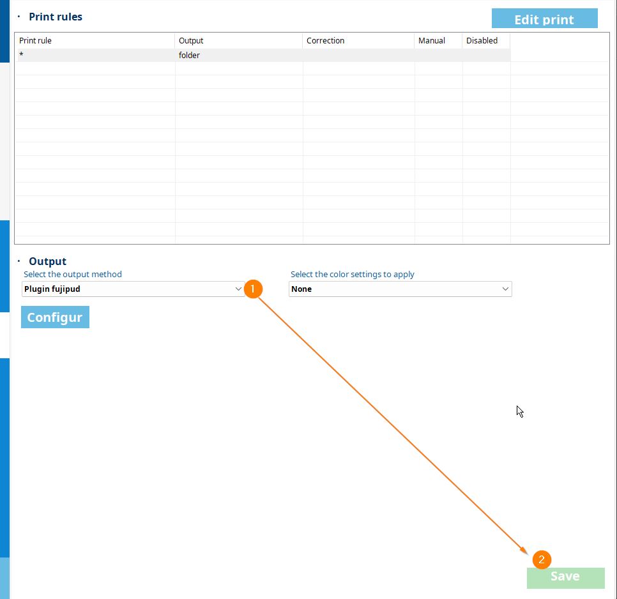Click the Manual cell of the asterisk rule
This screenshot has height=599, width=617.
[x=438, y=56]
